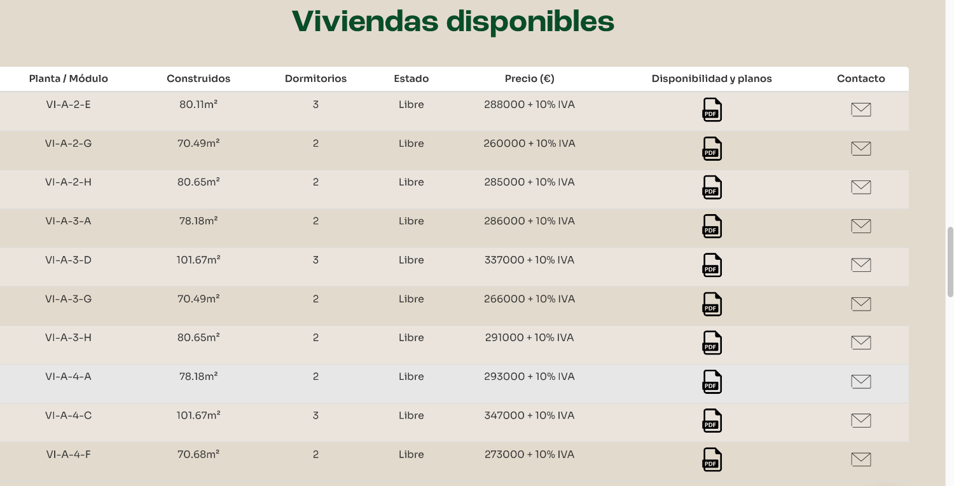
Task: Email about the VI-A-4-A unit
Action: click(861, 382)
